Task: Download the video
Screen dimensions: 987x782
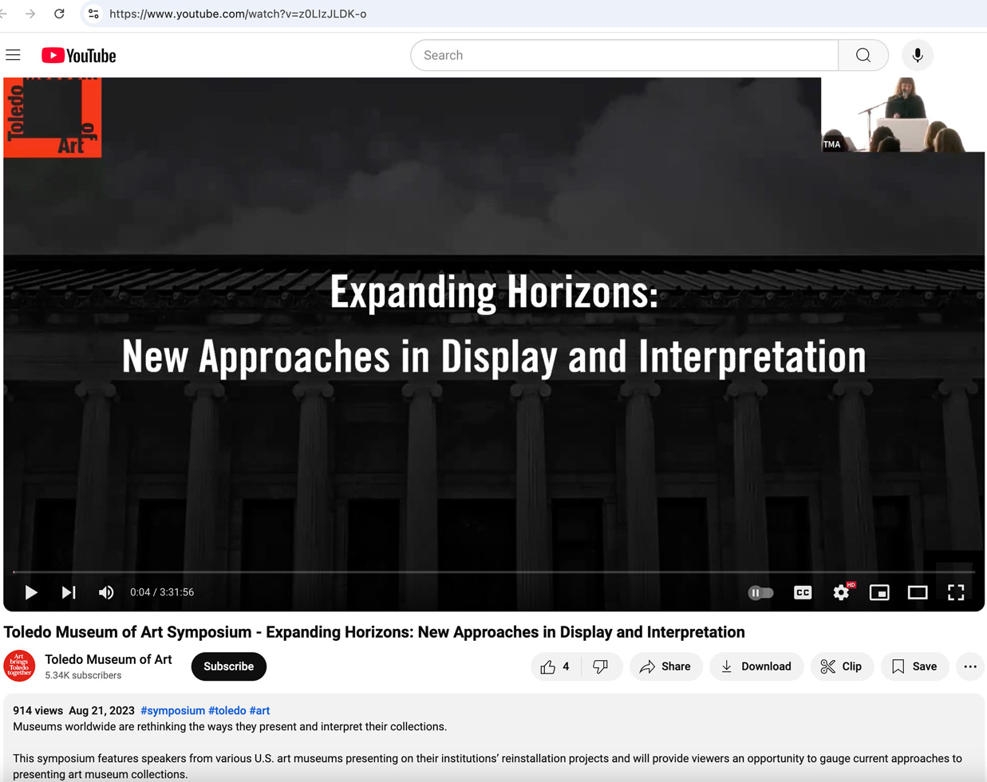Action: (756, 666)
